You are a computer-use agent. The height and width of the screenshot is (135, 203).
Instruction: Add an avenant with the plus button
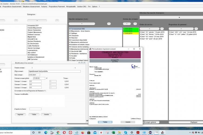pos(127,24)
